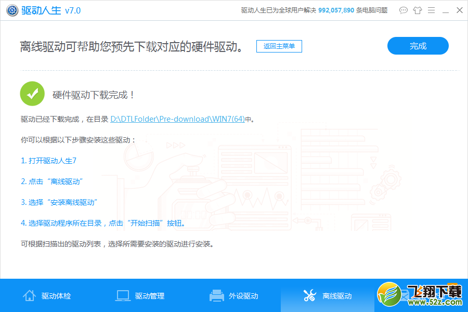Click the 硬件驱动下载完成！ heading
Image resolution: width=468 pixels, height=312 pixels.
coord(94,95)
